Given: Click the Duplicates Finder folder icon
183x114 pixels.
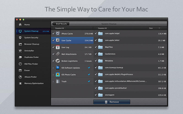Looking at the screenshot, I should (20, 57).
